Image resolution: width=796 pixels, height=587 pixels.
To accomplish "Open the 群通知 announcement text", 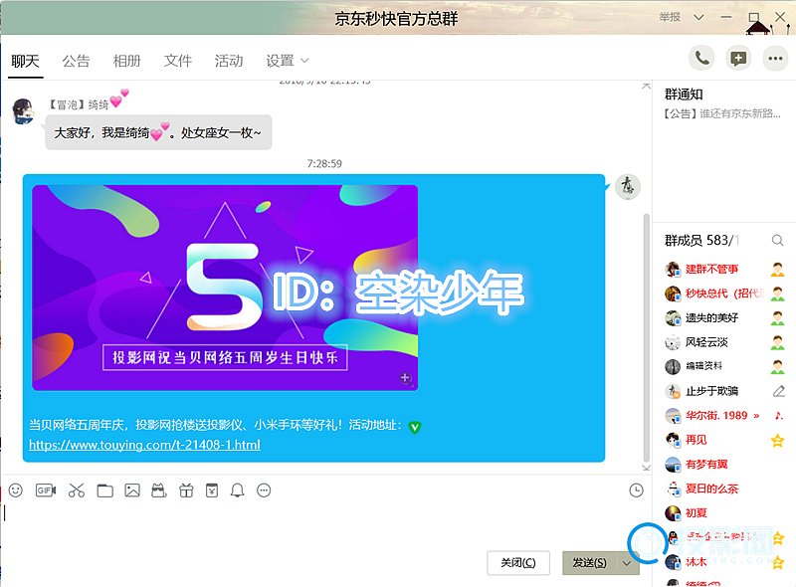I will tap(722, 113).
